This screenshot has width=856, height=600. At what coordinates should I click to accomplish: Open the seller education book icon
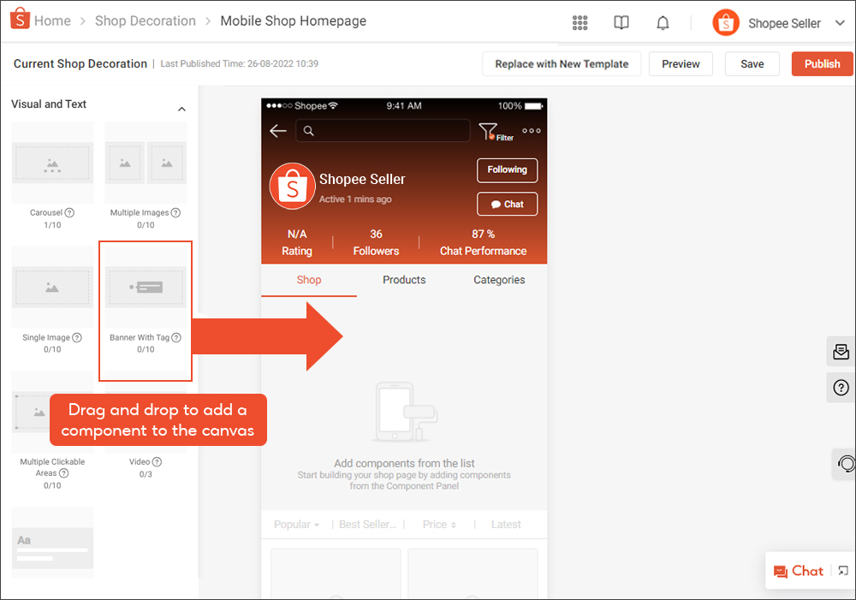(621, 23)
